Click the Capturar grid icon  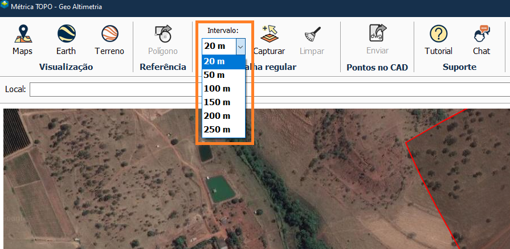pyautogui.click(x=269, y=35)
